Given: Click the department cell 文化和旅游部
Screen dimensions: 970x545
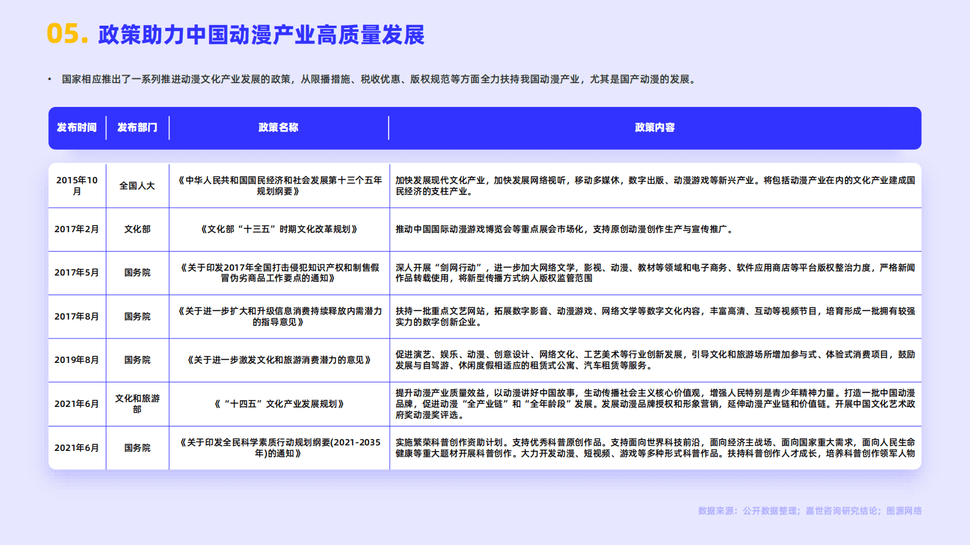Looking at the screenshot, I should [x=137, y=404].
